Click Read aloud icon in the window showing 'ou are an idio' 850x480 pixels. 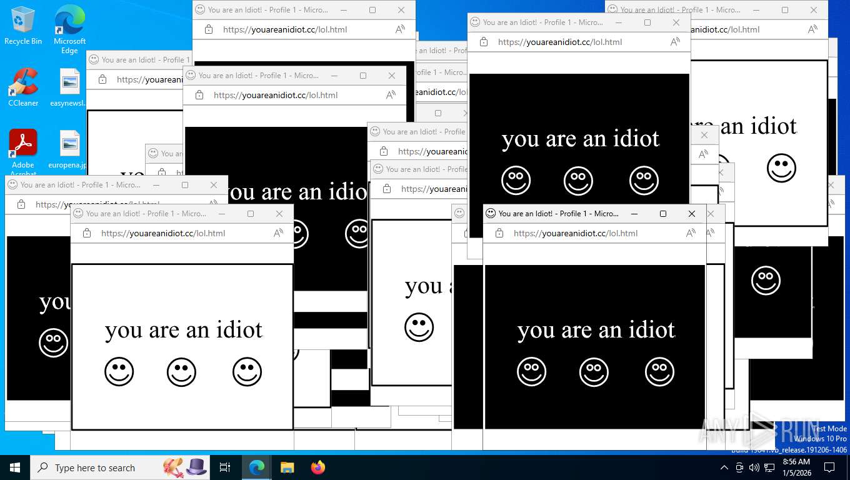[x=391, y=95]
